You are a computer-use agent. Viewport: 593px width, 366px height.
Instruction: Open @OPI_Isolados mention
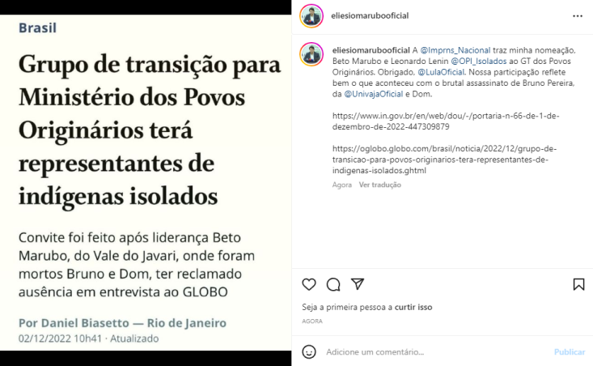478,61
